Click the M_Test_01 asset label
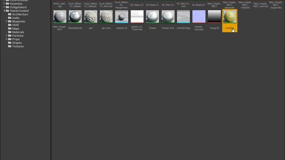 click(168, 5)
